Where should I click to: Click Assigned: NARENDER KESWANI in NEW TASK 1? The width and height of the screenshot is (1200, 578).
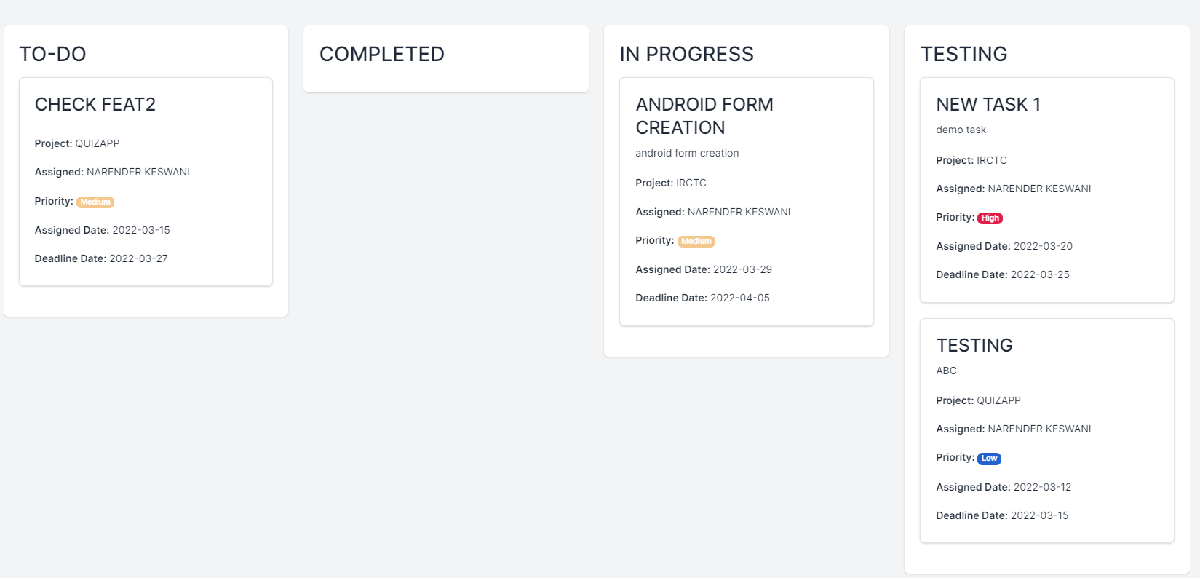(x=1014, y=189)
